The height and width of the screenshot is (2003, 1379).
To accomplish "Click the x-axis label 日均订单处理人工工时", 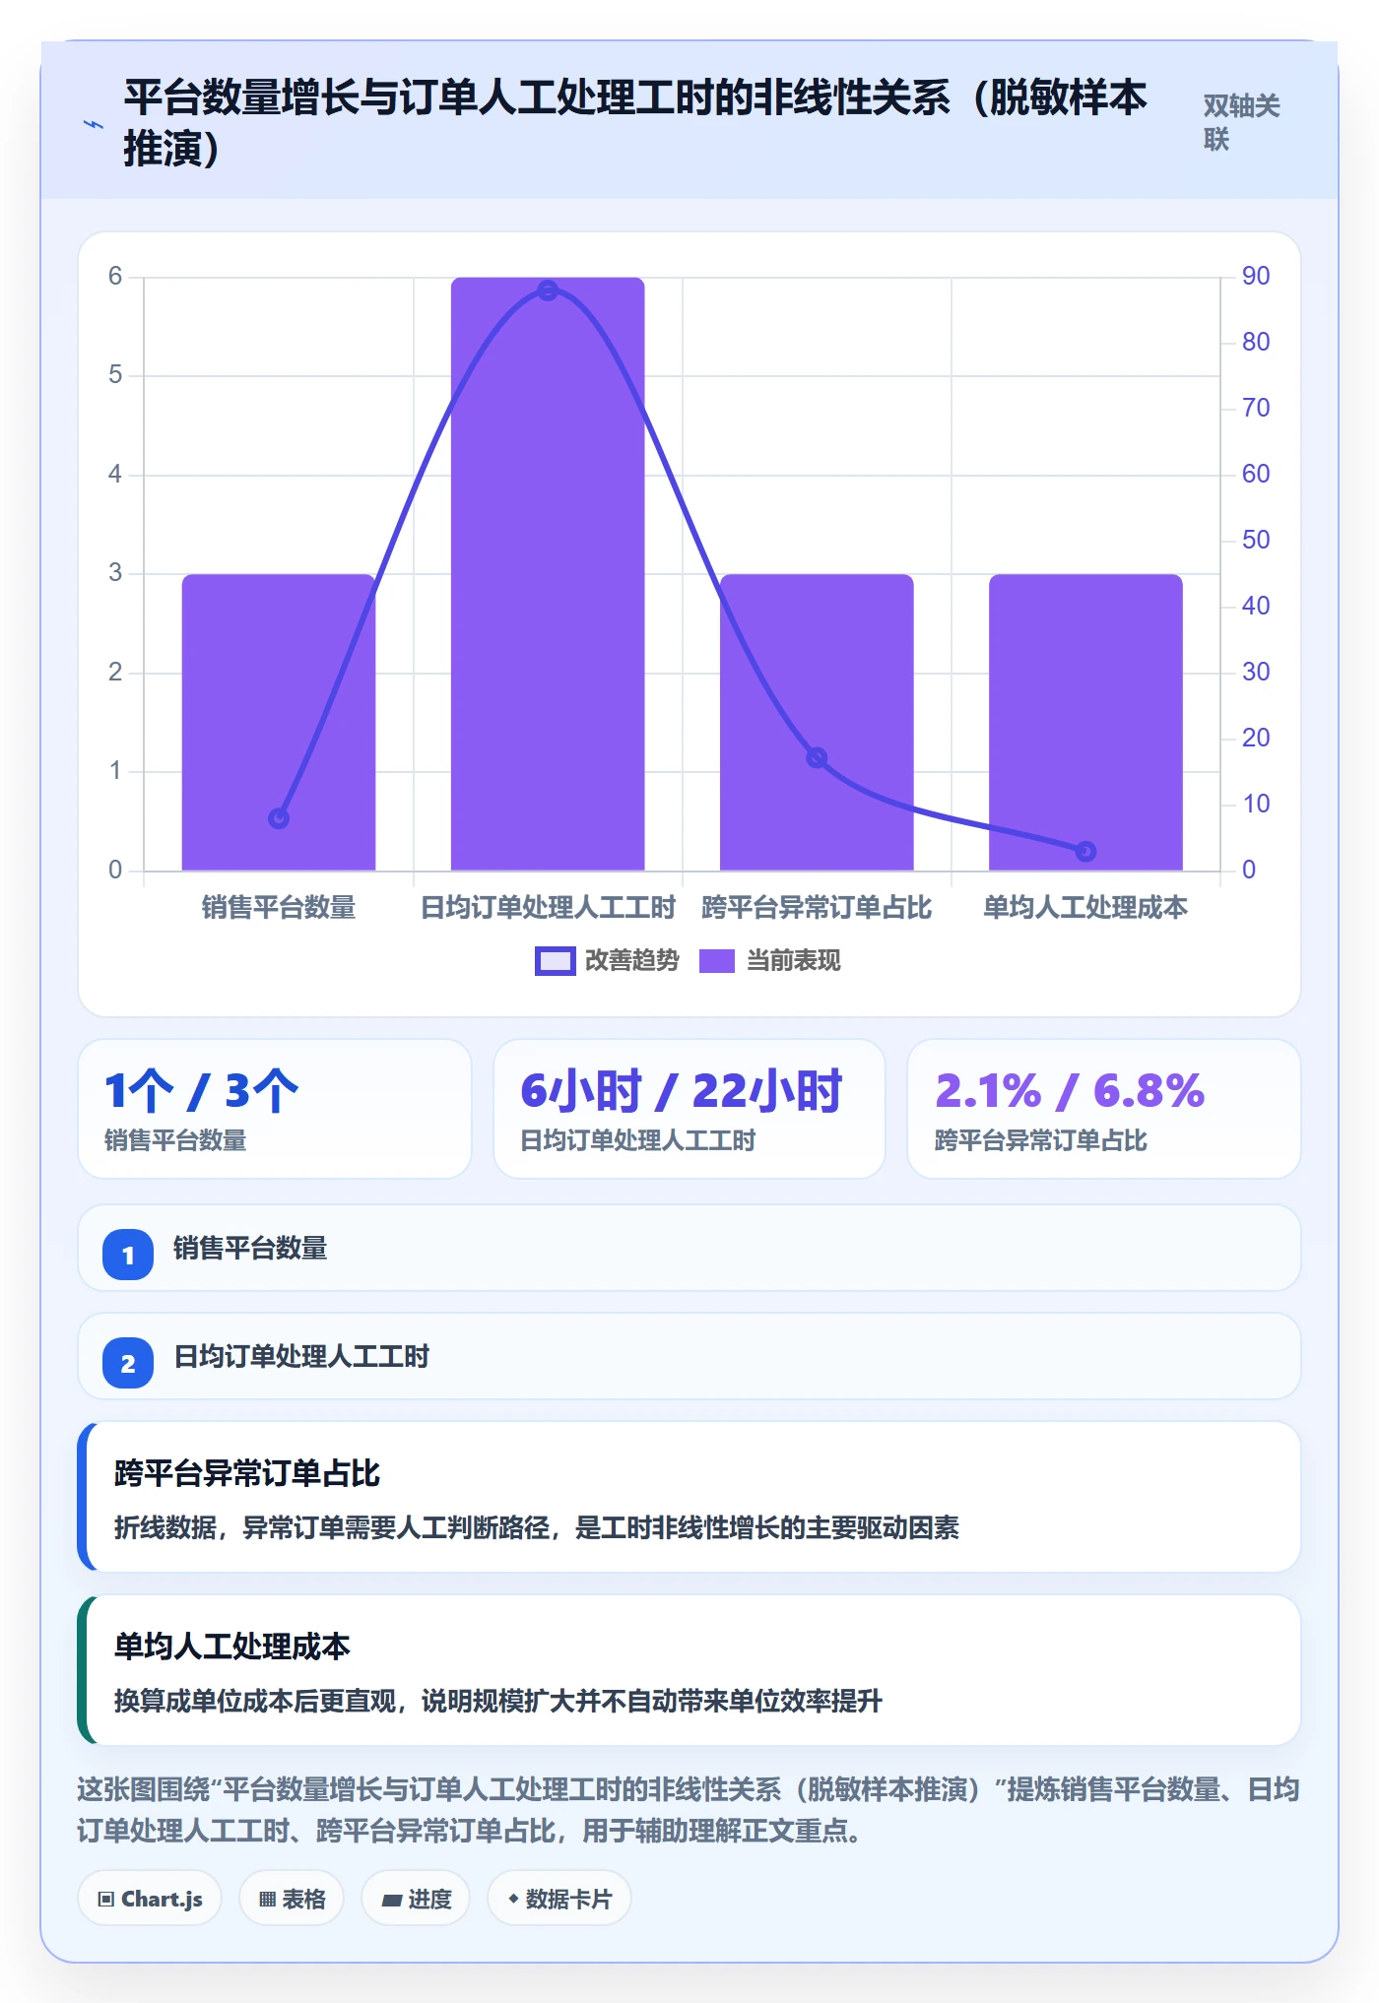I will click(548, 907).
